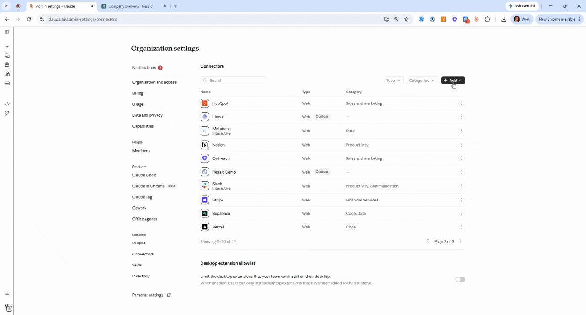Screen dimensions: 586x315
Task: Open options menu for Slack row
Action: [x=461, y=186]
